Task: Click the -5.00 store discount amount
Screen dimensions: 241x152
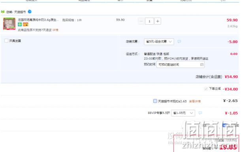Action: click(x=232, y=42)
